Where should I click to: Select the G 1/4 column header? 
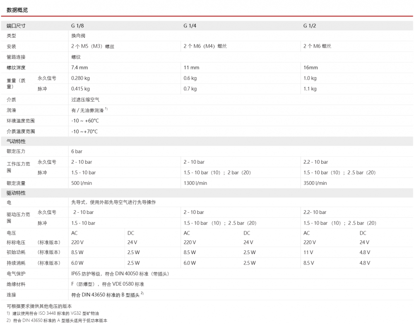(x=190, y=26)
